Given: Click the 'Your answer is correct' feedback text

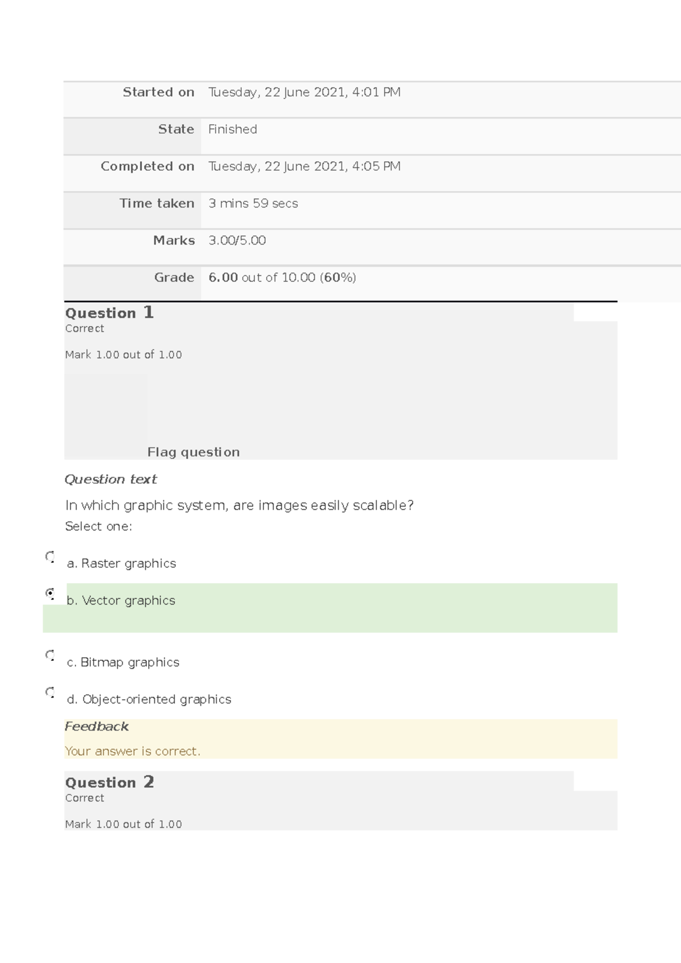Looking at the screenshot, I should [133, 751].
